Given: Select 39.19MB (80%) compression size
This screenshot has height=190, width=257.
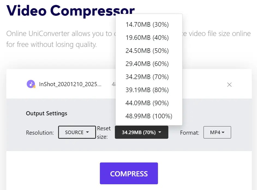Looking at the screenshot, I should [x=147, y=90].
